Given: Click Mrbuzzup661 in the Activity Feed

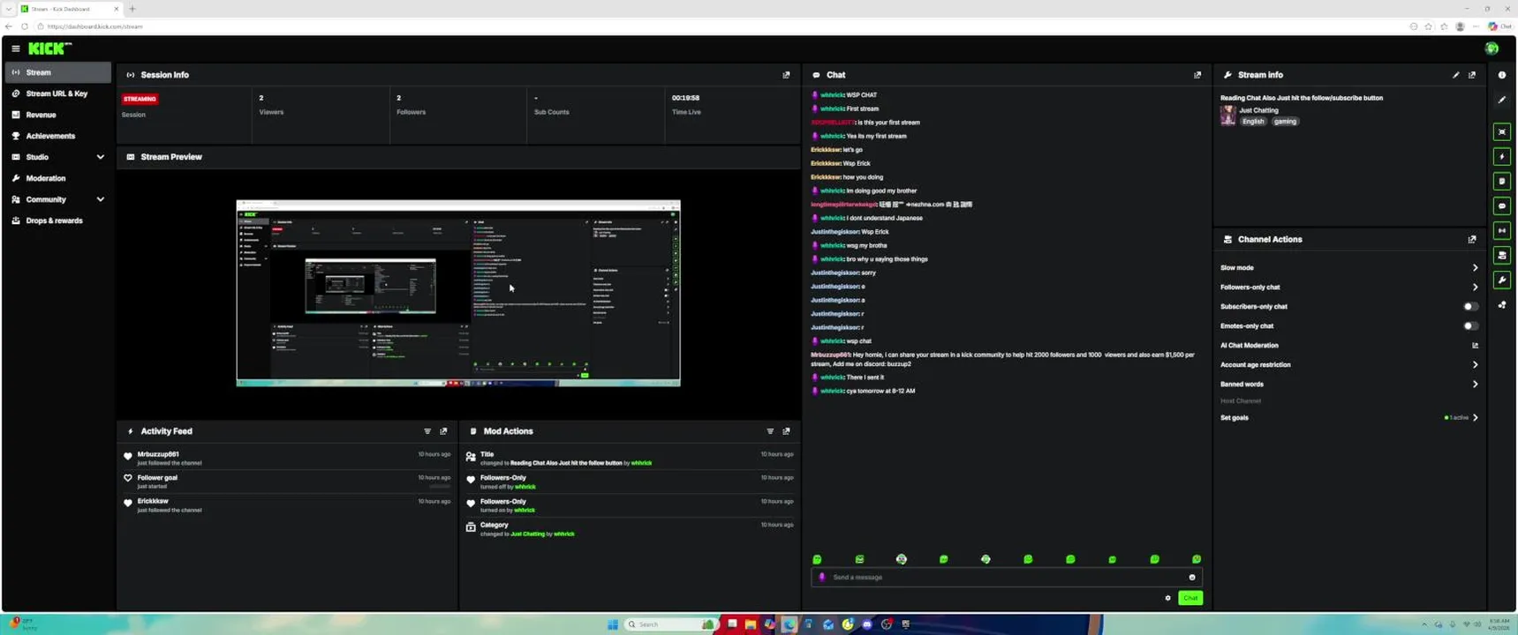Looking at the screenshot, I should (158, 454).
